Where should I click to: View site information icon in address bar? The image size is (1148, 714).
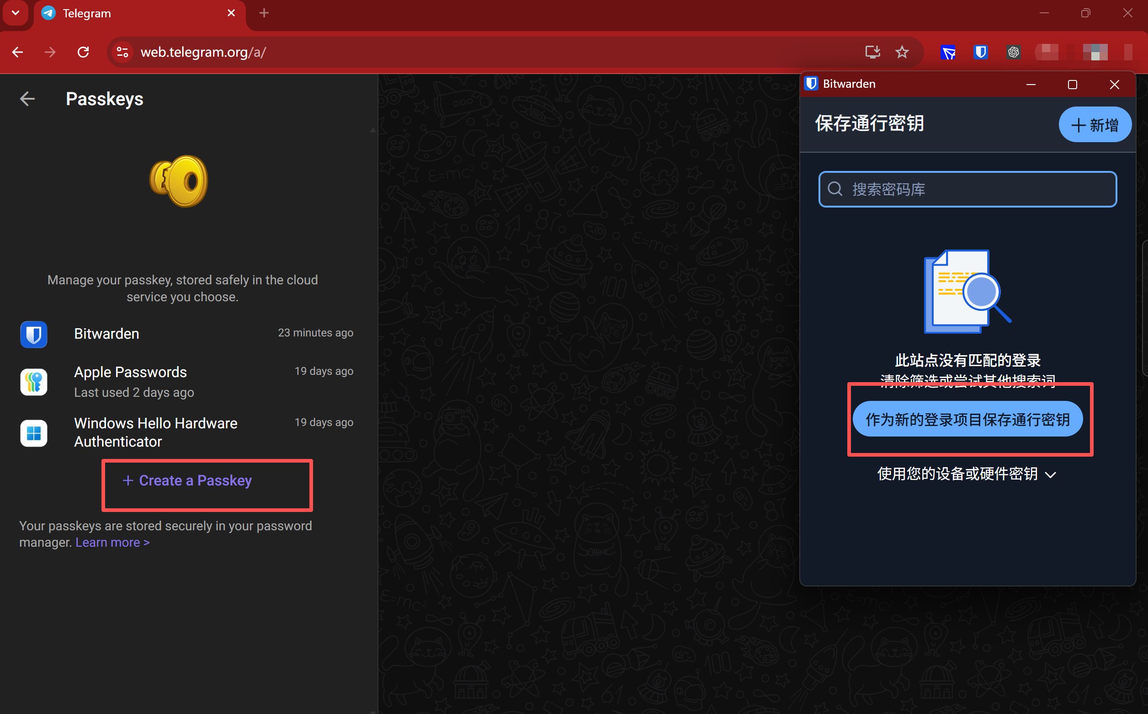(123, 52)
